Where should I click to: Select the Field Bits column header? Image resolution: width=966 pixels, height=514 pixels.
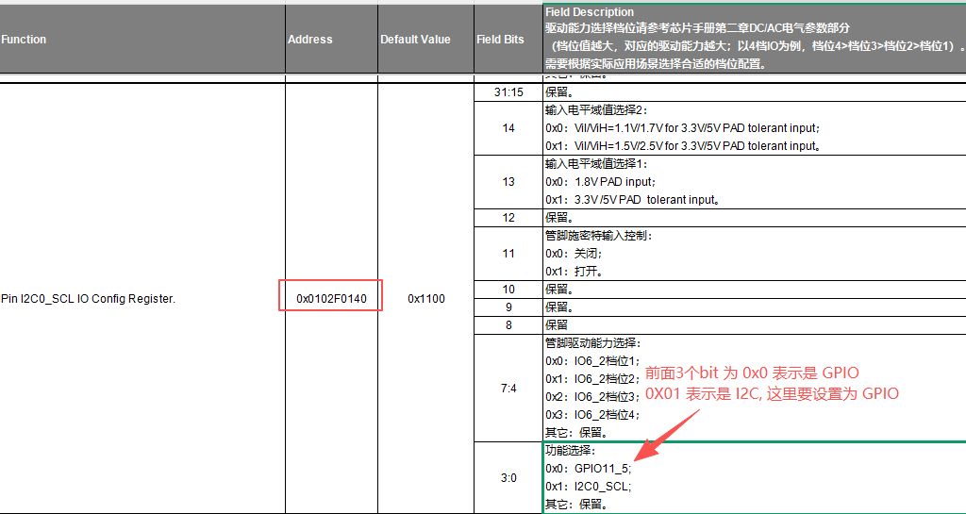(508, 40)
